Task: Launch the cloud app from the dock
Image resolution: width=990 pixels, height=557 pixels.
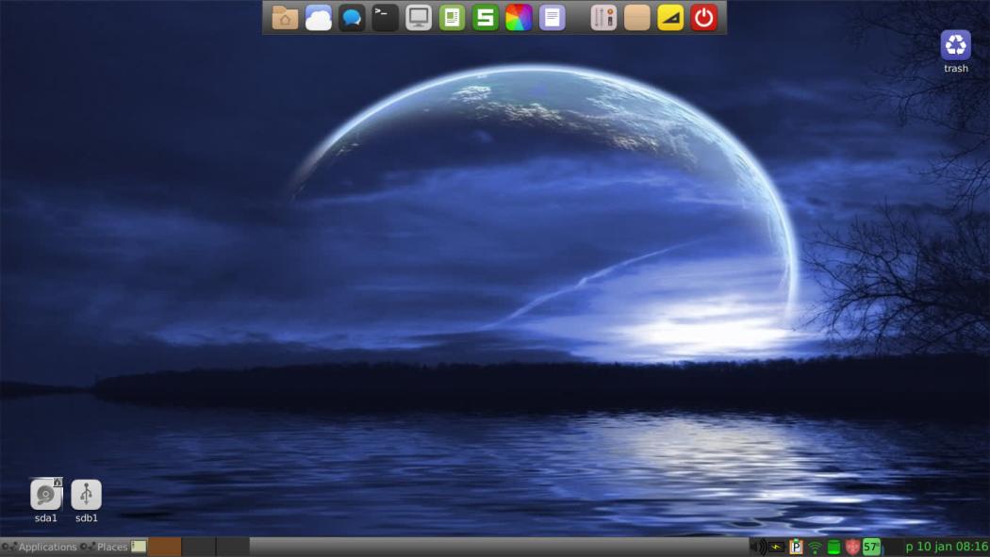Action: click(x=319, y=18)
